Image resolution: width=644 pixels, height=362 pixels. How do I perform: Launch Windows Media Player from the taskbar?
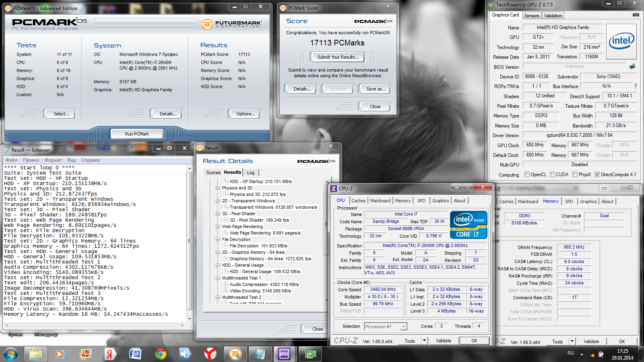pyautogui.click(x=60, y=354)
